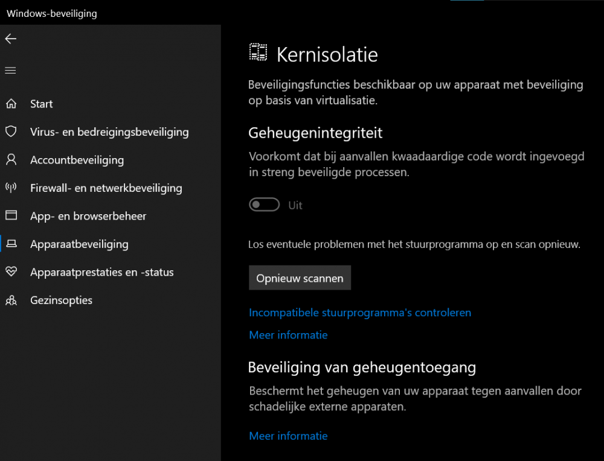604x461 pixels.
Task: Open Meer informatie under Beveiliging van geheugentoegang
Action: (x=288, y=436)
